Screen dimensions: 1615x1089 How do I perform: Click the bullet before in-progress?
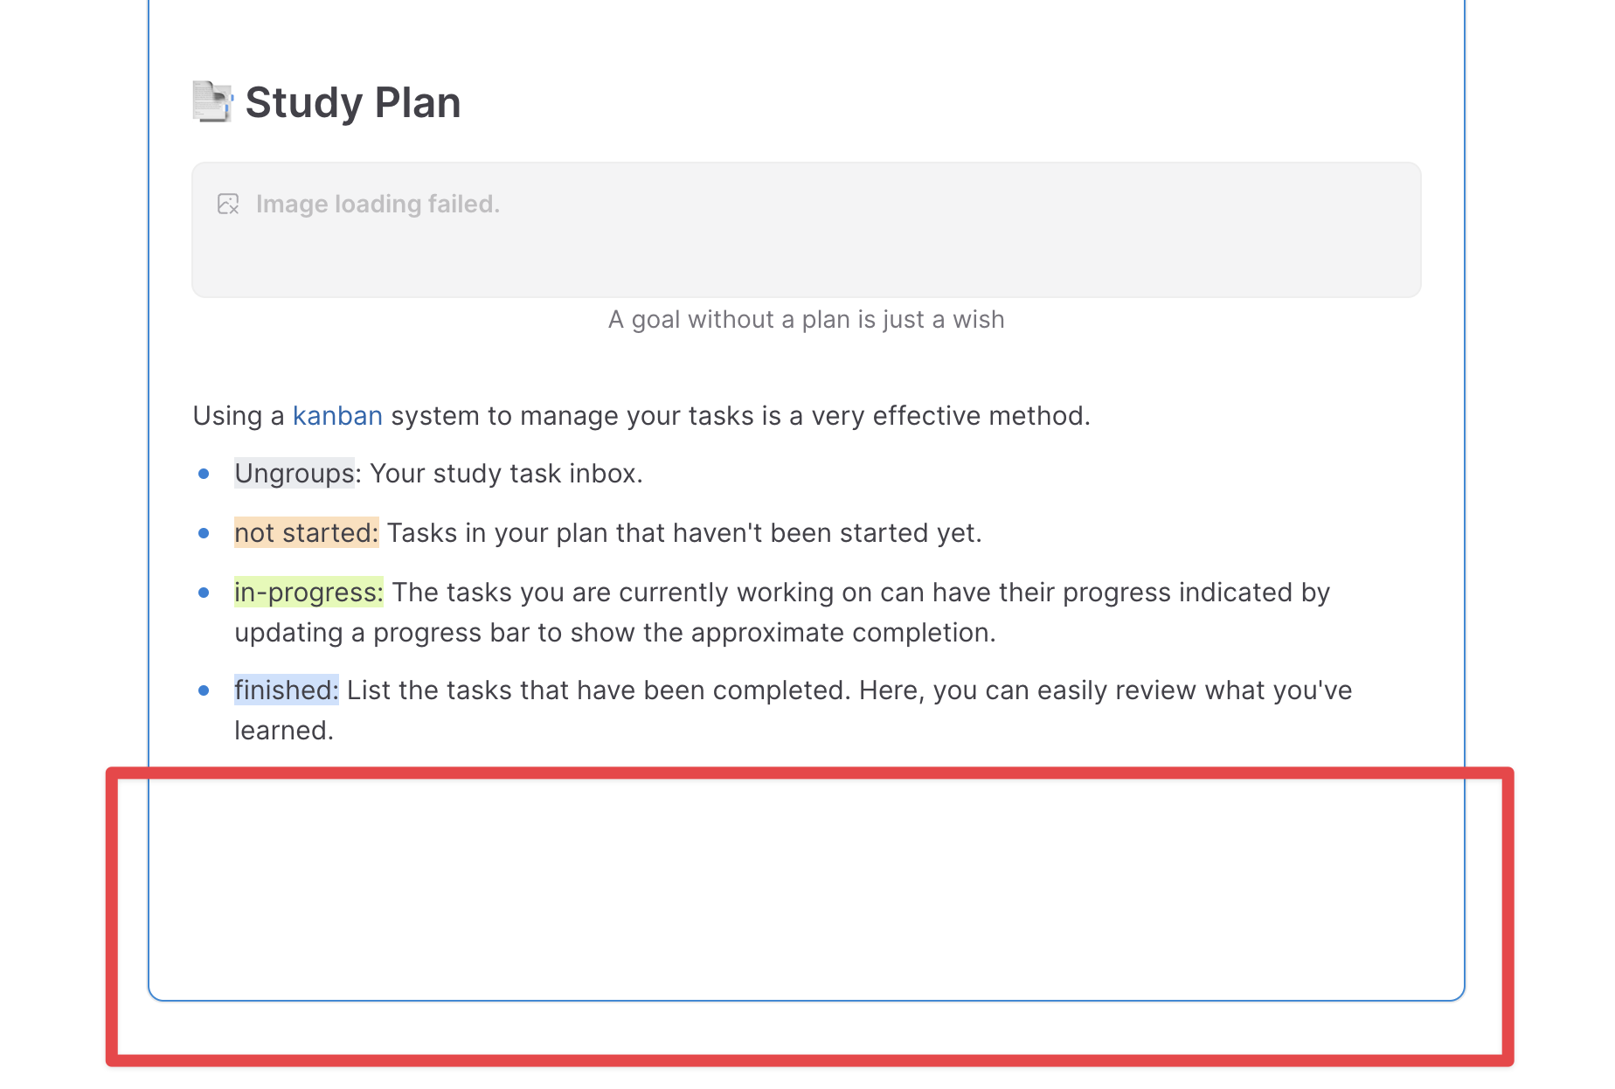tap(204, 593)
